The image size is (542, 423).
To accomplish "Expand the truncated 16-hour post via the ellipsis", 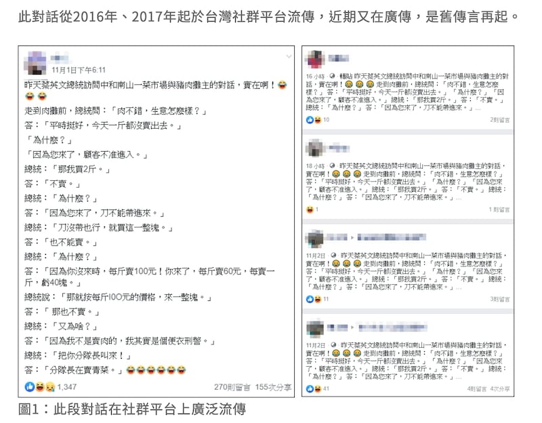I will click(478, 108).
